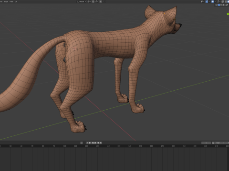This screenshot has width=229, height=171.
Task: Open mesh edit mode overlays icon
Action: coord(218,1)
